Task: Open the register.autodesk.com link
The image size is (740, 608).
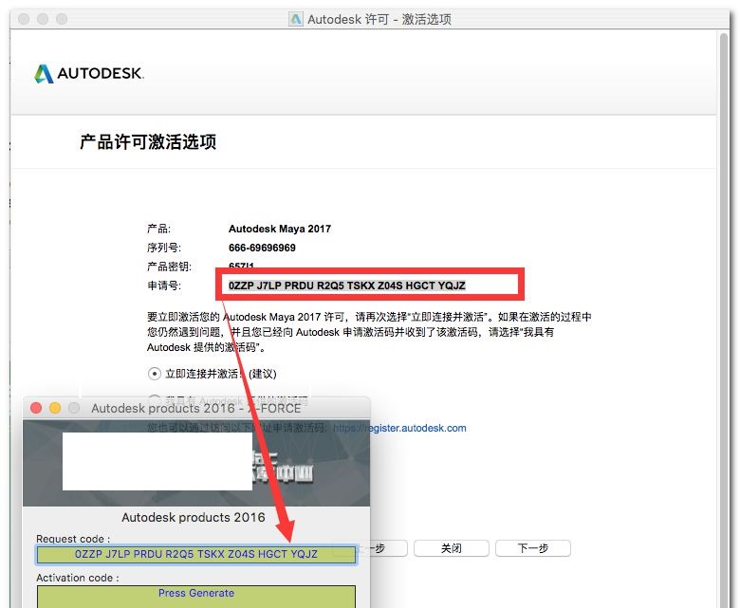Action: [x=399, y=428]
